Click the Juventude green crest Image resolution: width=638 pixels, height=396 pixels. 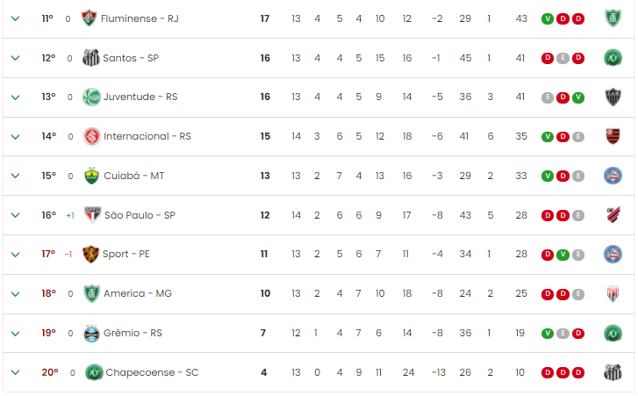point(91,97)
